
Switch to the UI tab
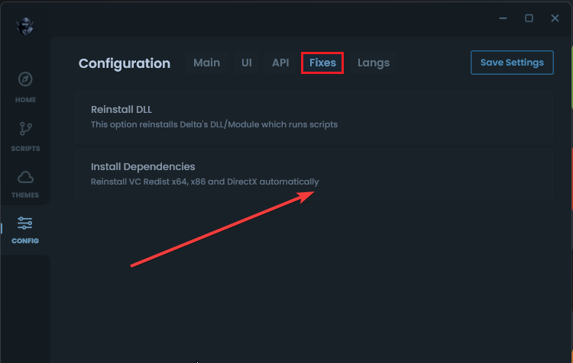246,63
